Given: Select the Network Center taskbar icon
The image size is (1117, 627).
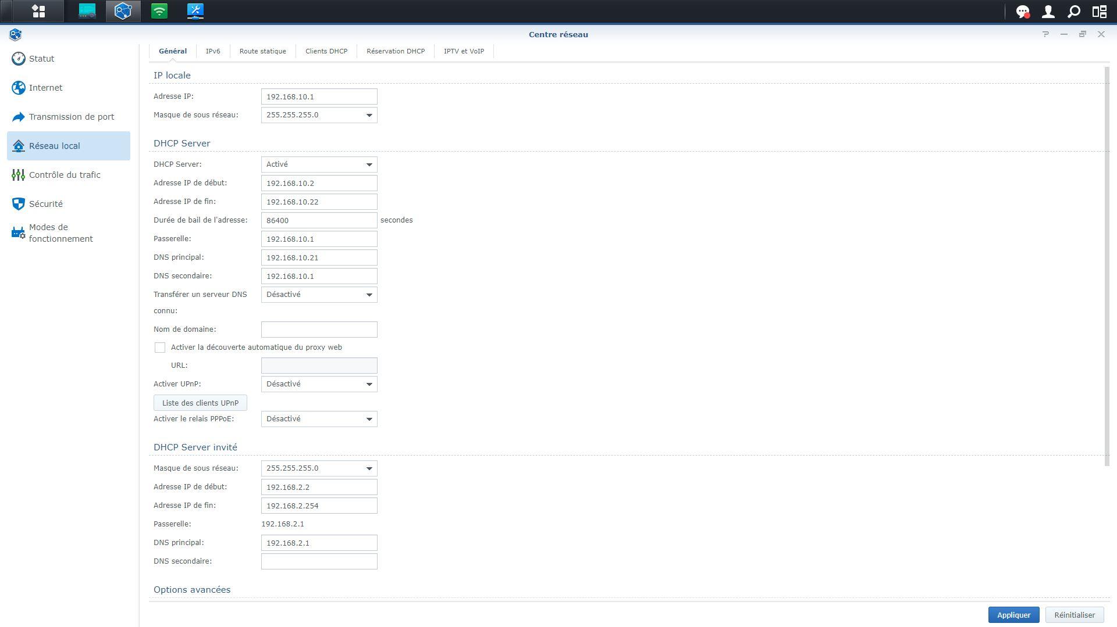Looking at the screenshot, I should (x=123, y=11).
